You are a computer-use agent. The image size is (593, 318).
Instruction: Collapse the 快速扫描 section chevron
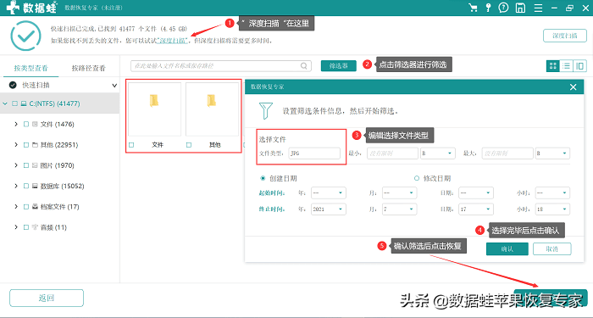114,86
